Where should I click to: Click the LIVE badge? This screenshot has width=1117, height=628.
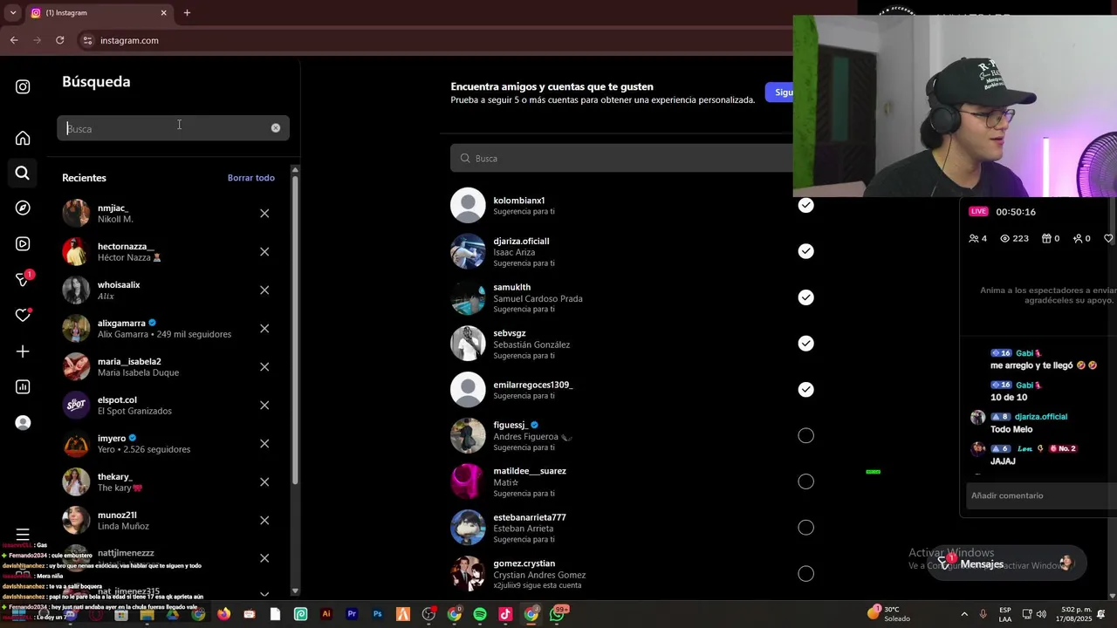tap(978, 211)
